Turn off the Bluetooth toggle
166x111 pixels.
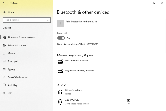[61, 38]
